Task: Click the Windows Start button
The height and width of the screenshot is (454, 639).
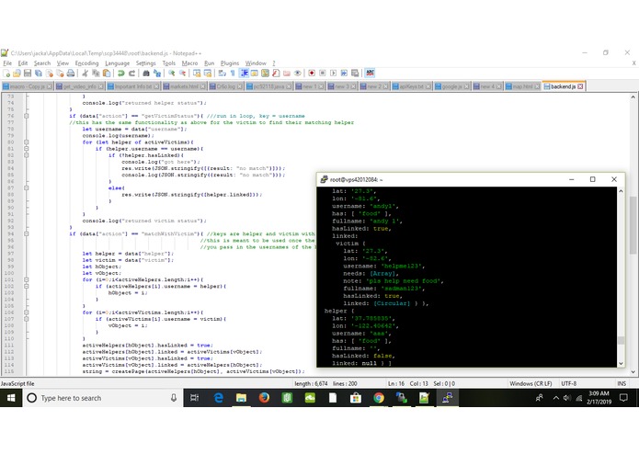Action: (x=11, y=398)
